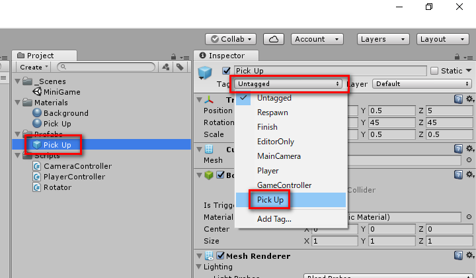The width and height of the screenshot is (476, 278).
Task: Open the Project panel options menu
Action: pyautogui.click(x=184, y=58)
